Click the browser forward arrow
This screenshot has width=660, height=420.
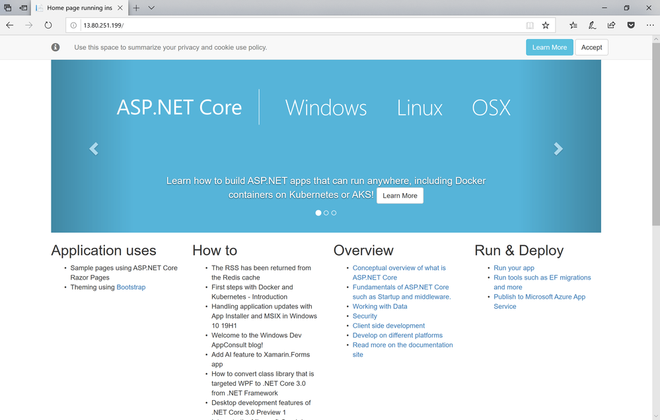(x=28, y=25)
